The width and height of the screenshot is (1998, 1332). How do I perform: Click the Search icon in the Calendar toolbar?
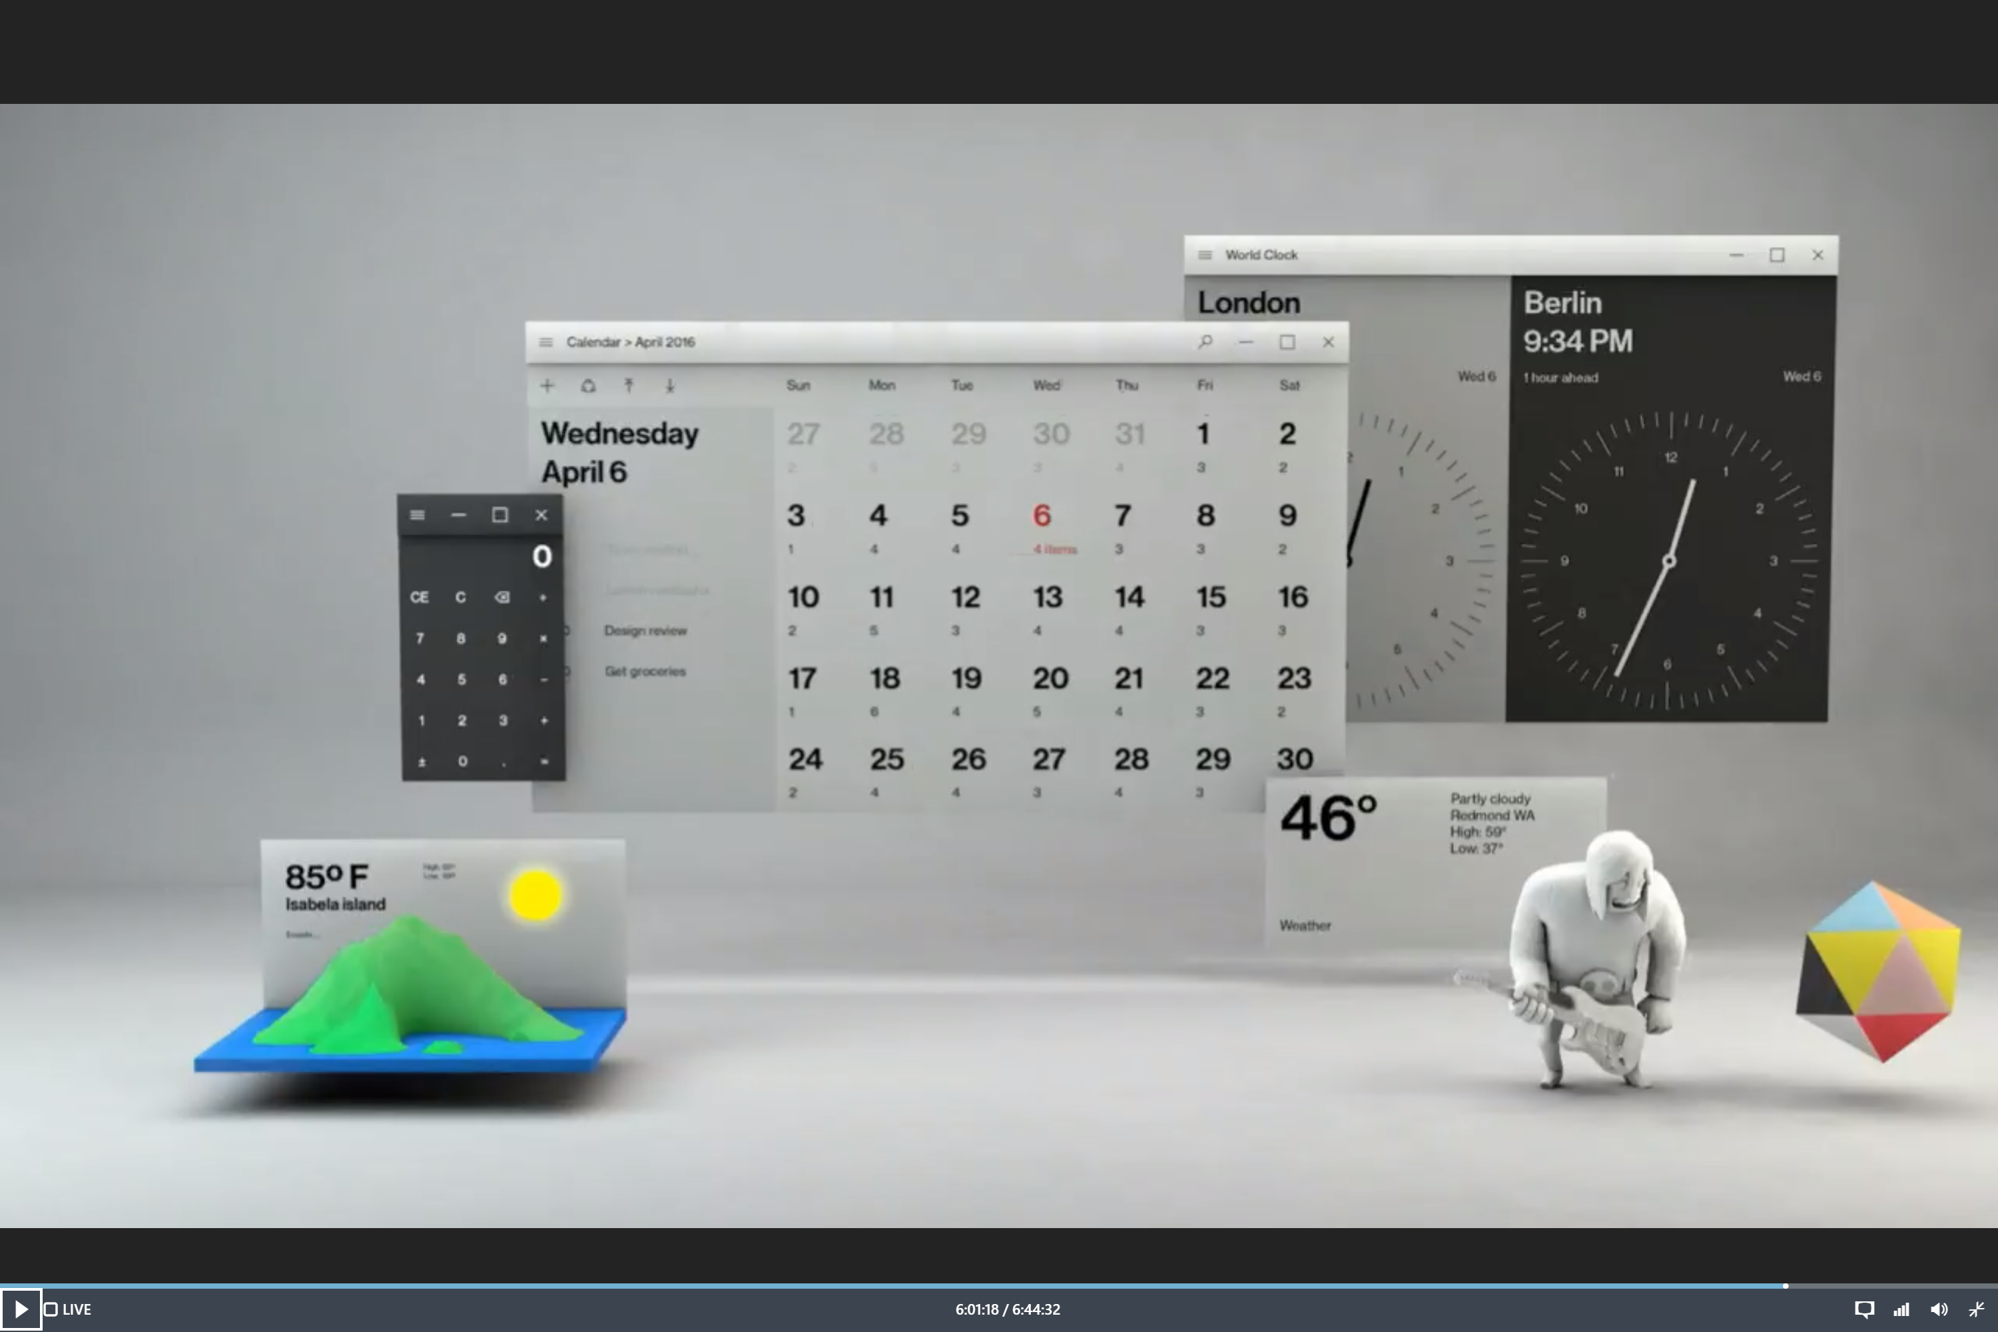tap(1205, 342)
